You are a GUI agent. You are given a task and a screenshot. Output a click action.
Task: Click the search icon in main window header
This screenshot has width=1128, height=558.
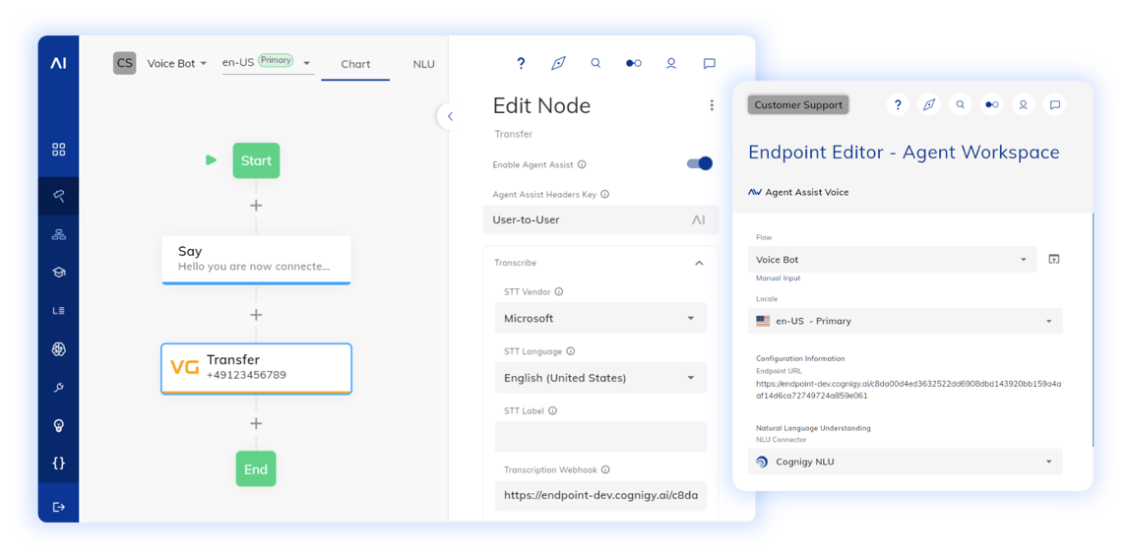click(x=595, y=63)
